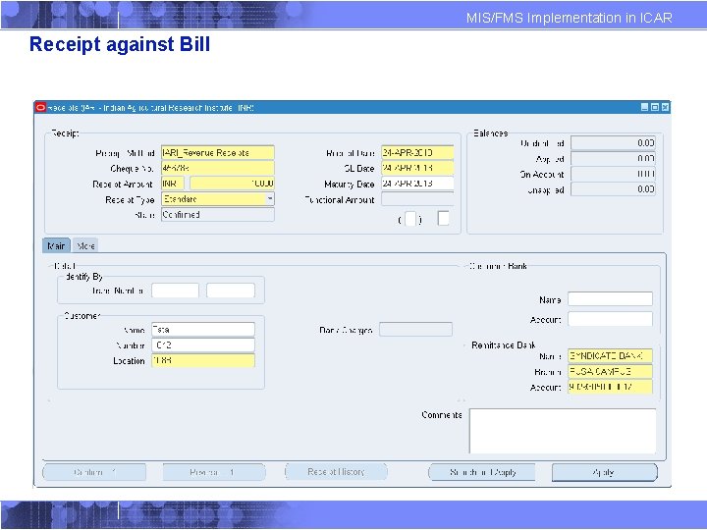
Task: Click the GL Date field
Action: click(x=417, y=168)
